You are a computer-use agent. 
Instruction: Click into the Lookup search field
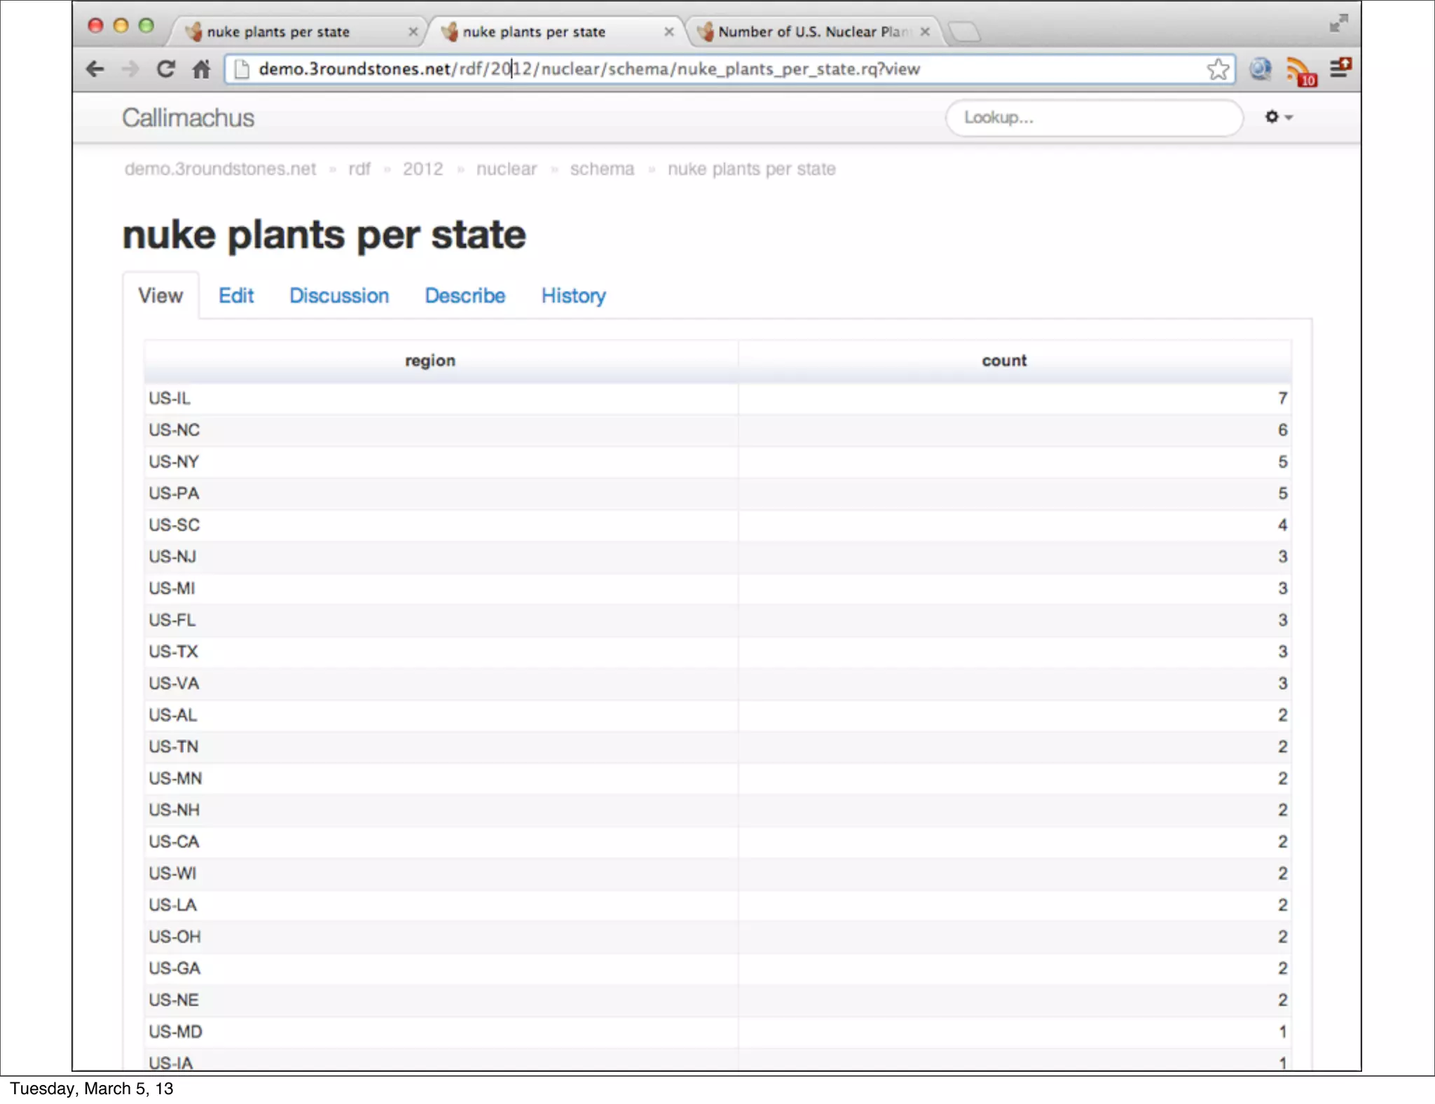(1093, 118)
